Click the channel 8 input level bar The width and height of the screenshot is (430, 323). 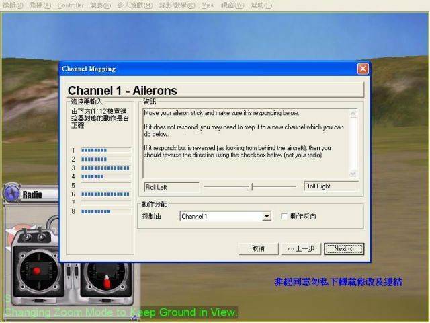(106, 211)
